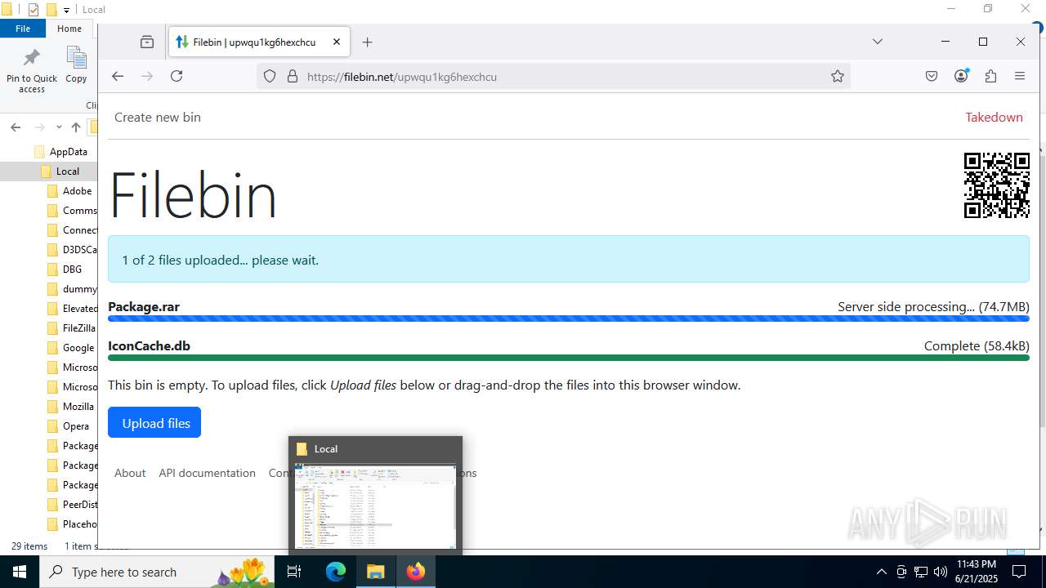
Task: Click the red Takedown link
Action: (994, 117)
